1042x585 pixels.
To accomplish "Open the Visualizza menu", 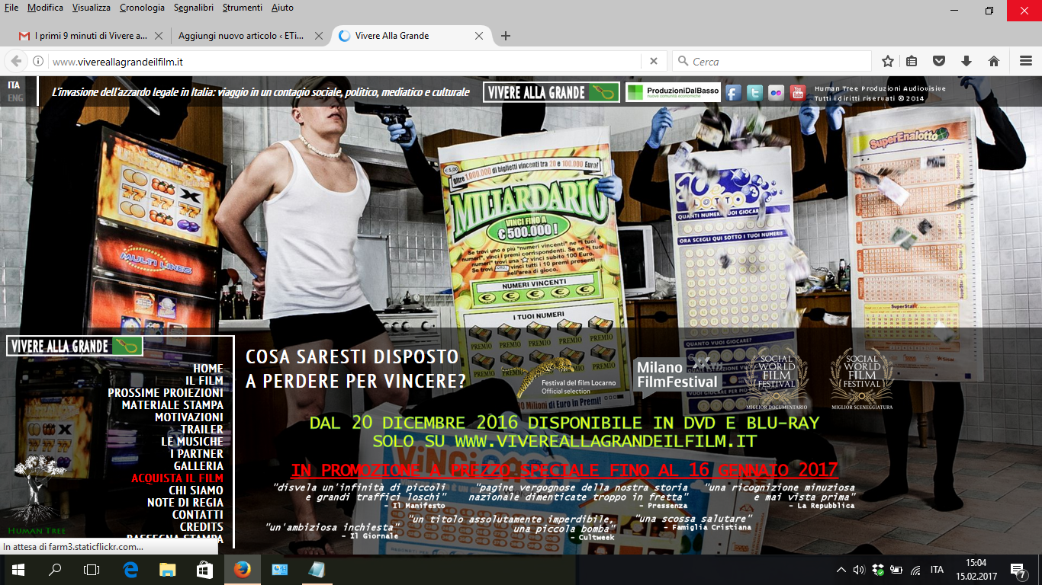I will click(92, 8).
